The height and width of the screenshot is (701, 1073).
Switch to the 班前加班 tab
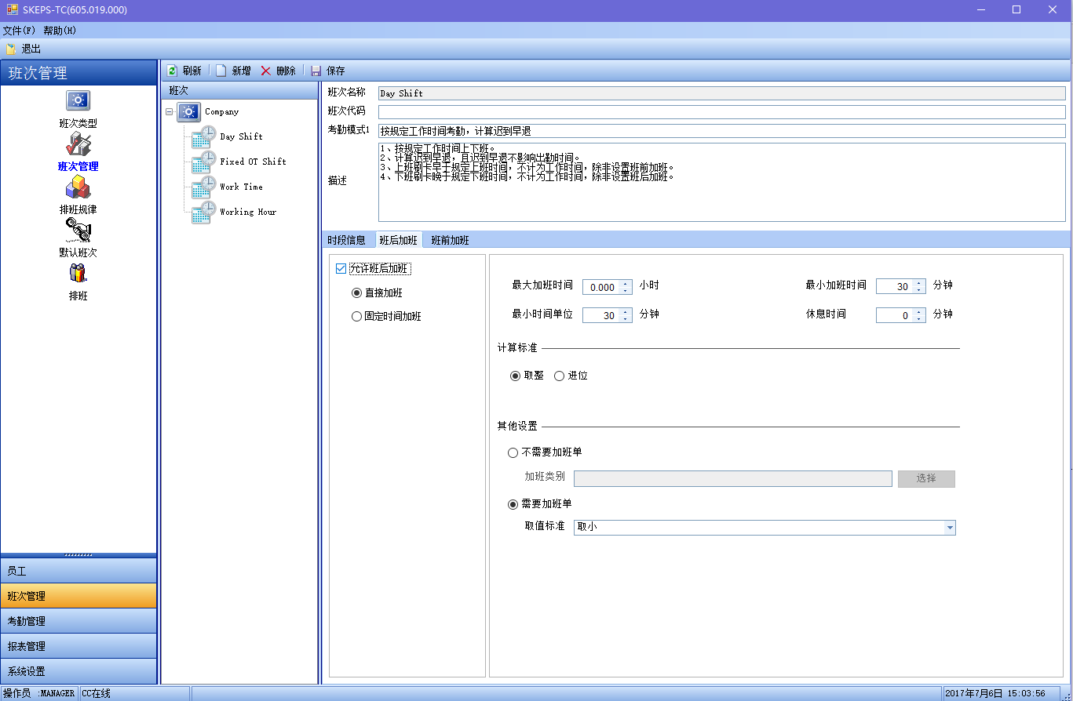point(450,240)
